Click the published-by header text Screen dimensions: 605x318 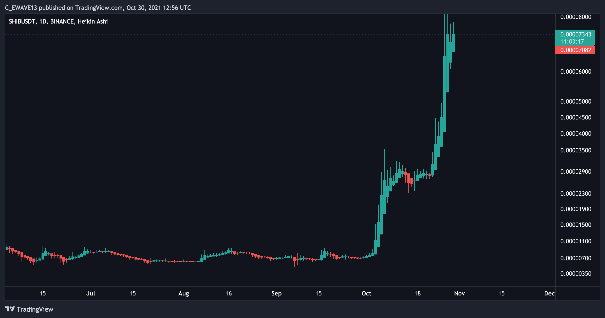[x=98, y=8]
